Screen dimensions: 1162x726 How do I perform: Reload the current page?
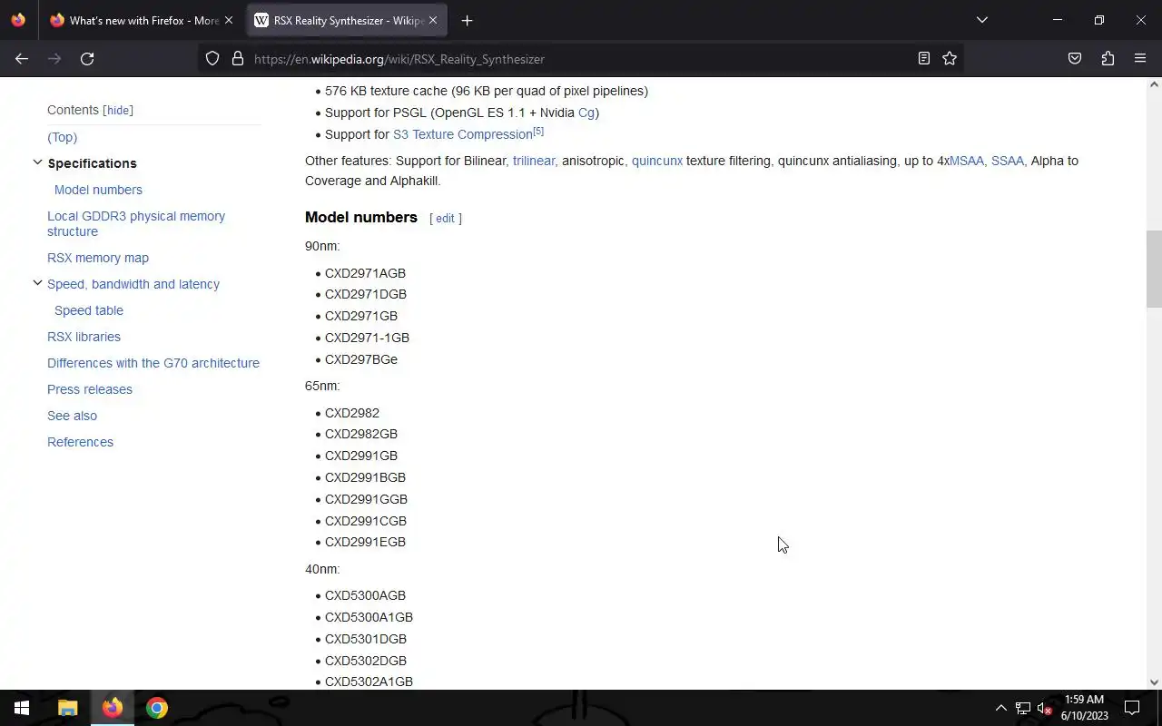pyautogui.click(x=87, y=59)
